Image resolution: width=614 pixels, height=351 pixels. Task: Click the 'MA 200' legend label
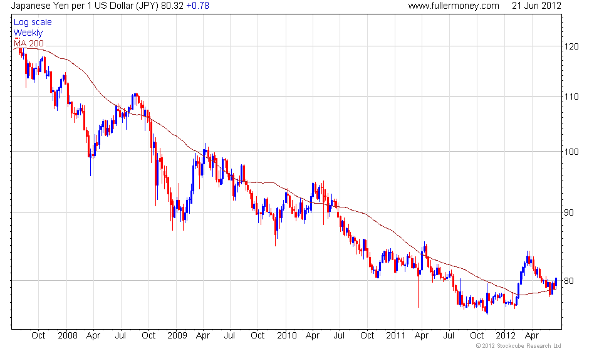[29, 43]
